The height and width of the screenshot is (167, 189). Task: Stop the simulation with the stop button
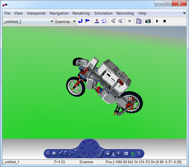pyautogui.click(x=164, y=21)
